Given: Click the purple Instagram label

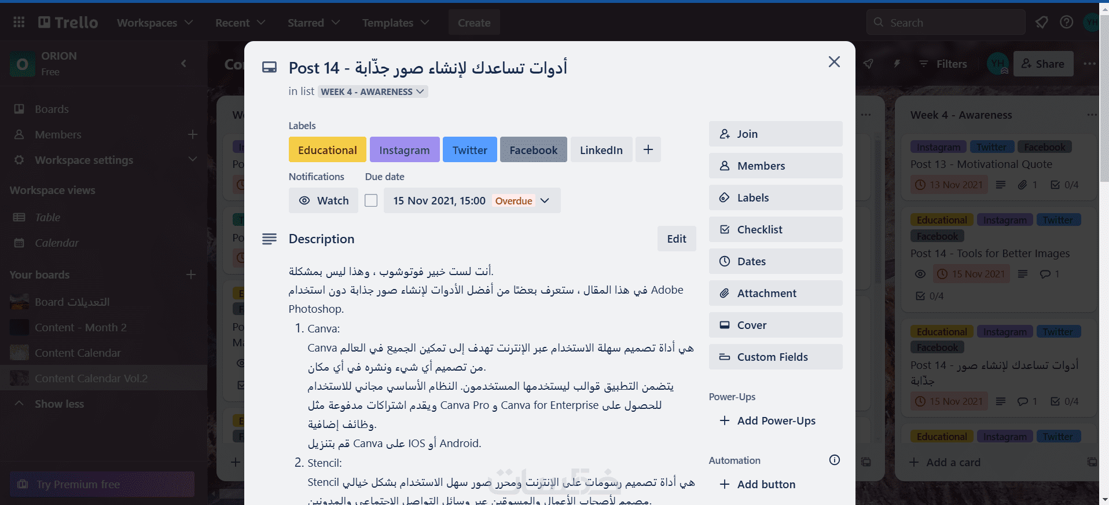Looking at the screenshot, I should [405, 149].
